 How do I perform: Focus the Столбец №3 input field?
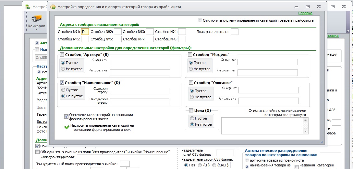coord(150,32)
